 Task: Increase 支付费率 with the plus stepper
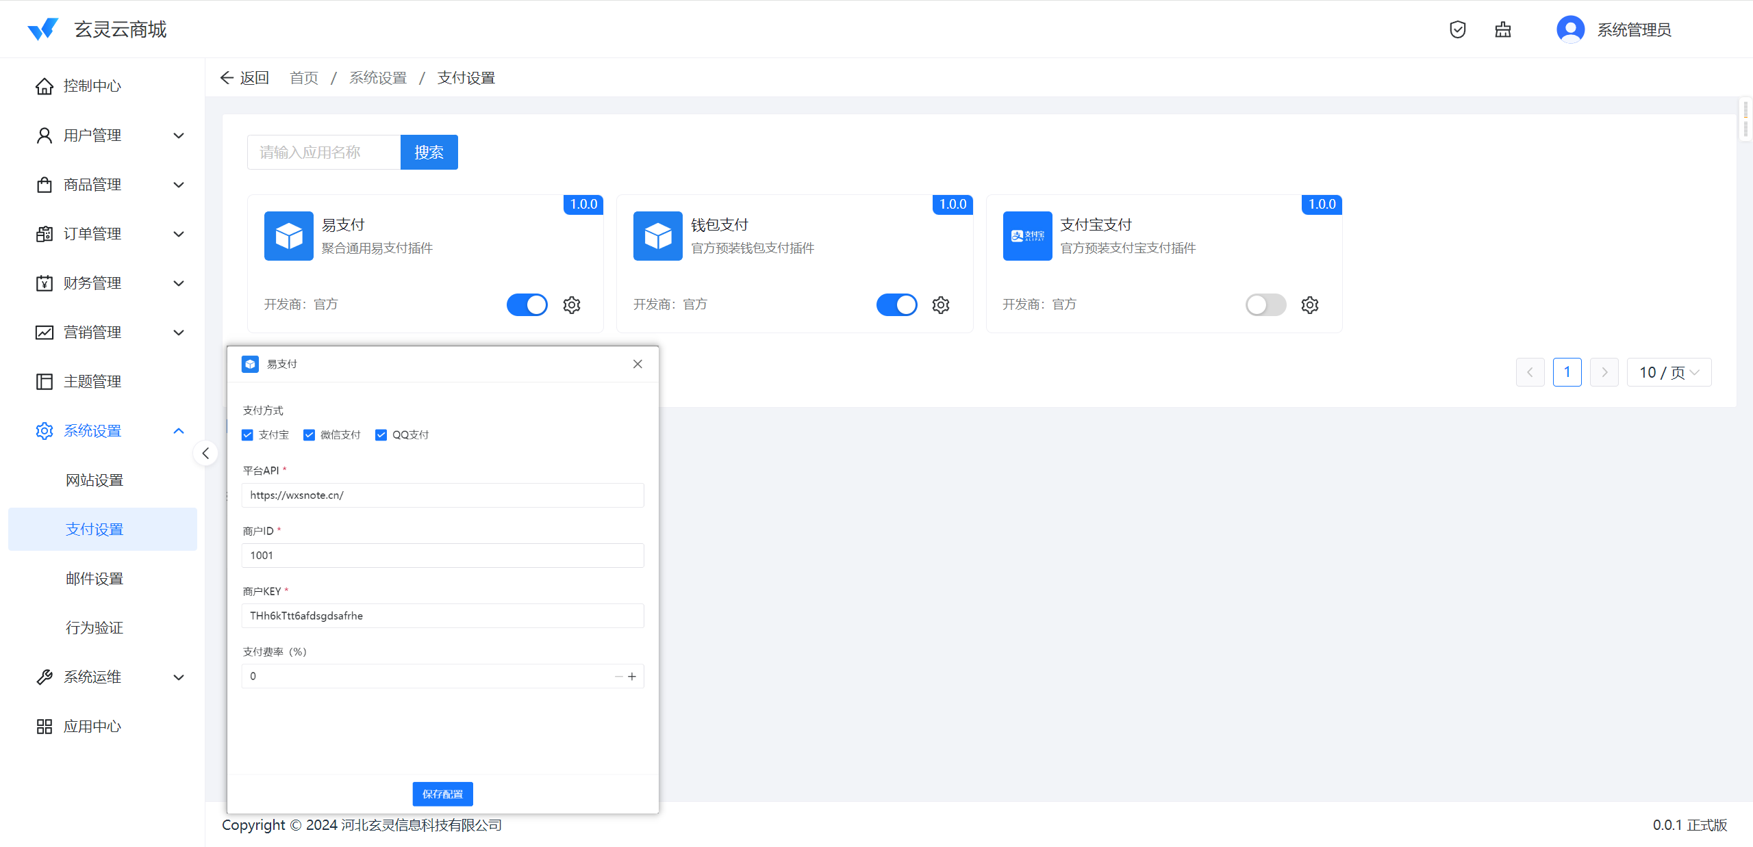(x=632, y=677)
